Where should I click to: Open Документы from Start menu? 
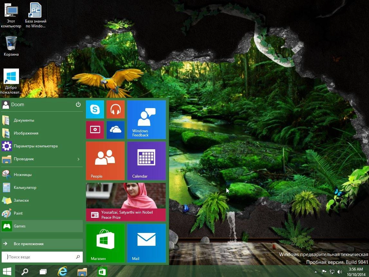(x=42, y=120)
